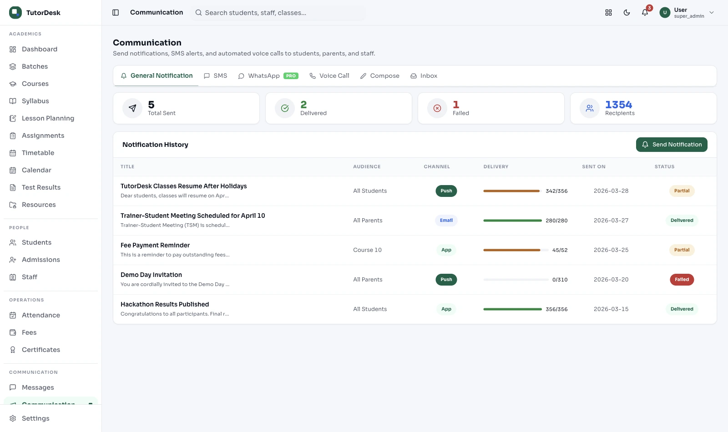
Task: Switch to the SMS tab
Action: pyautogui.click(x=215, y=76)
